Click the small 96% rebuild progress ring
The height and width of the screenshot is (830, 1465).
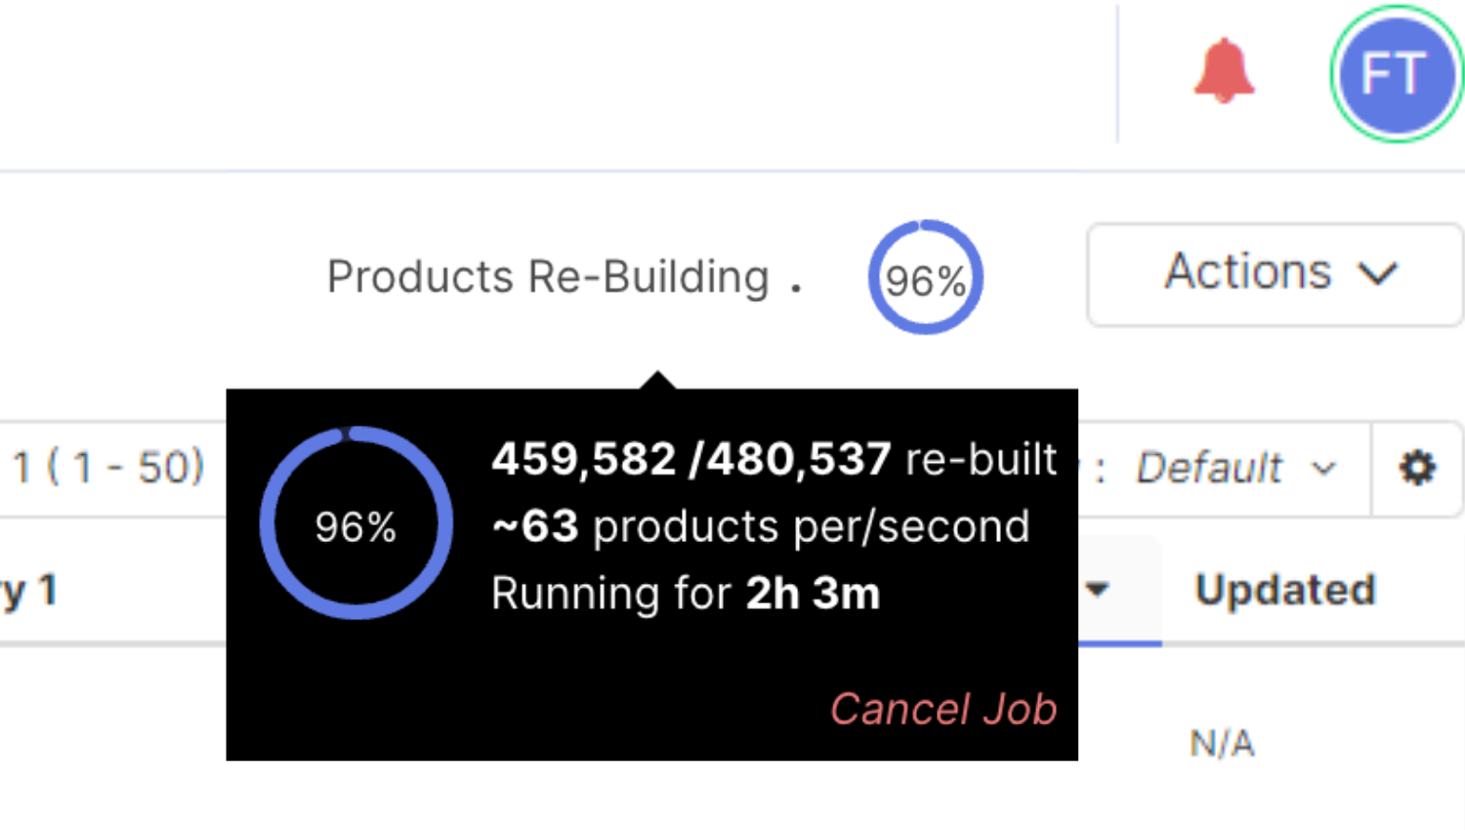925,277
